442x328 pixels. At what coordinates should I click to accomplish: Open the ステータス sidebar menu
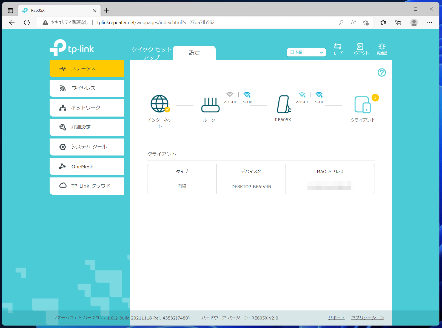(87, 69)
